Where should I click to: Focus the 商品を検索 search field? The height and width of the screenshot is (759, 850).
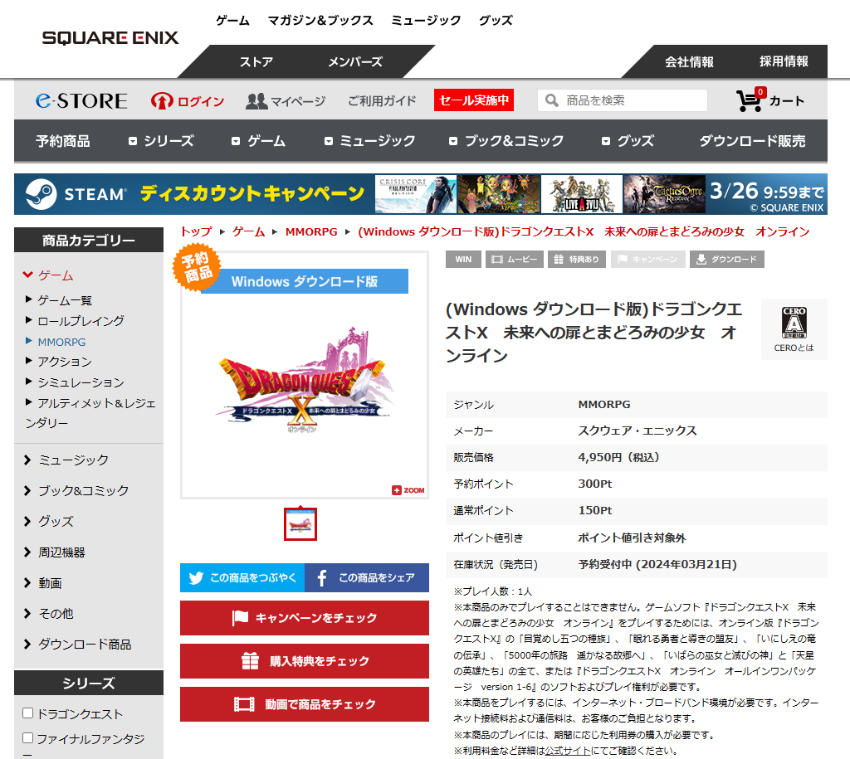(623, 100)
